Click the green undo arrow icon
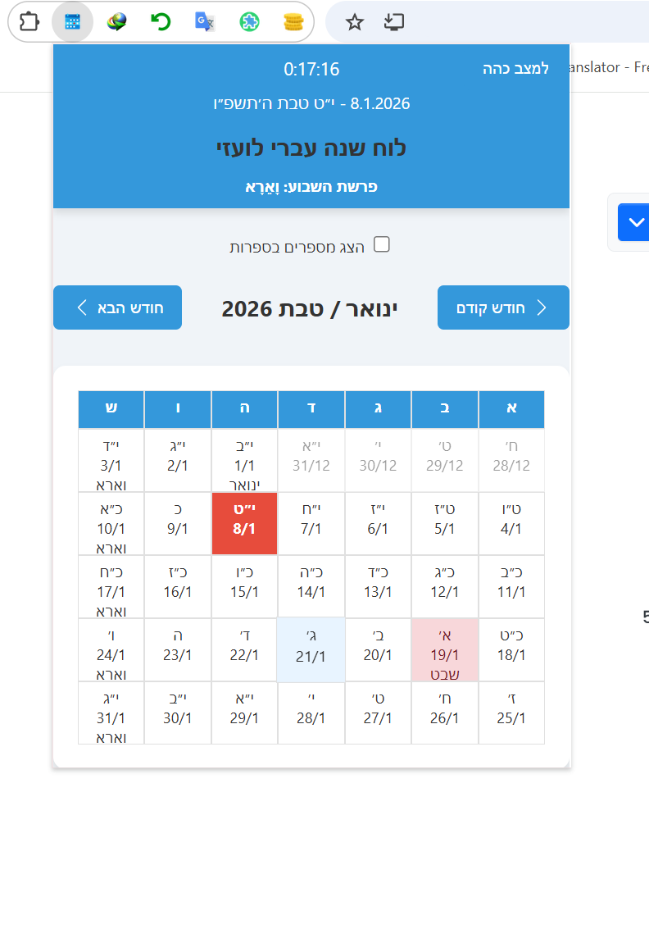Screen dimensions: 649x929 click(160, 21)
